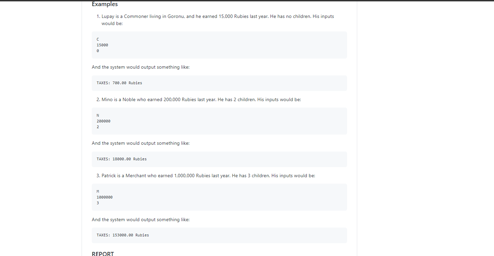The width and height of the screenshot is (494, 256).
Task: Click the output TAXES: 700.00 Rubies
Action: coord(119,83)
